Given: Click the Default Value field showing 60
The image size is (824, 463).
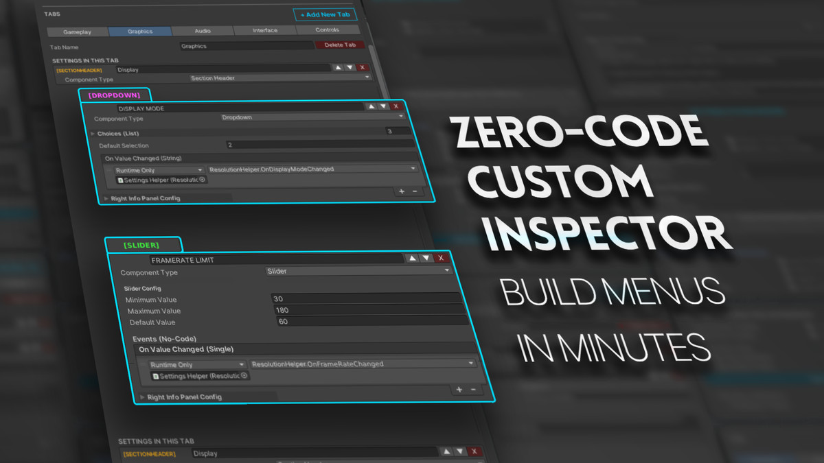Looking at the screenshot, I should tap(373, 321).
